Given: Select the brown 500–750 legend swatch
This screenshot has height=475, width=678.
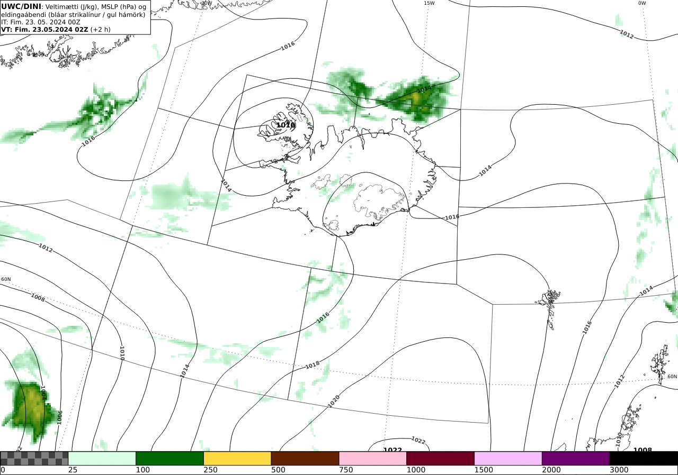Looking at the screenshot, I should [x=305, y=458].
